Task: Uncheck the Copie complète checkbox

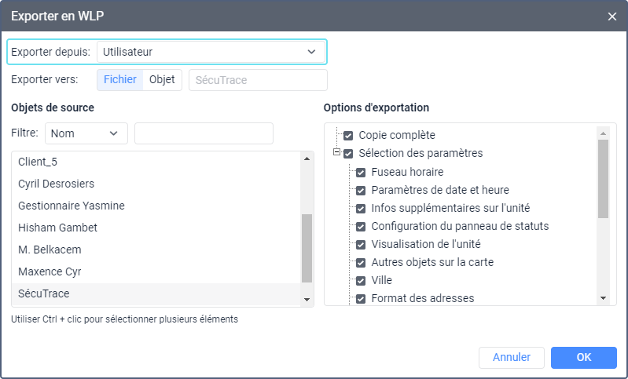Action: coord(348,135)
